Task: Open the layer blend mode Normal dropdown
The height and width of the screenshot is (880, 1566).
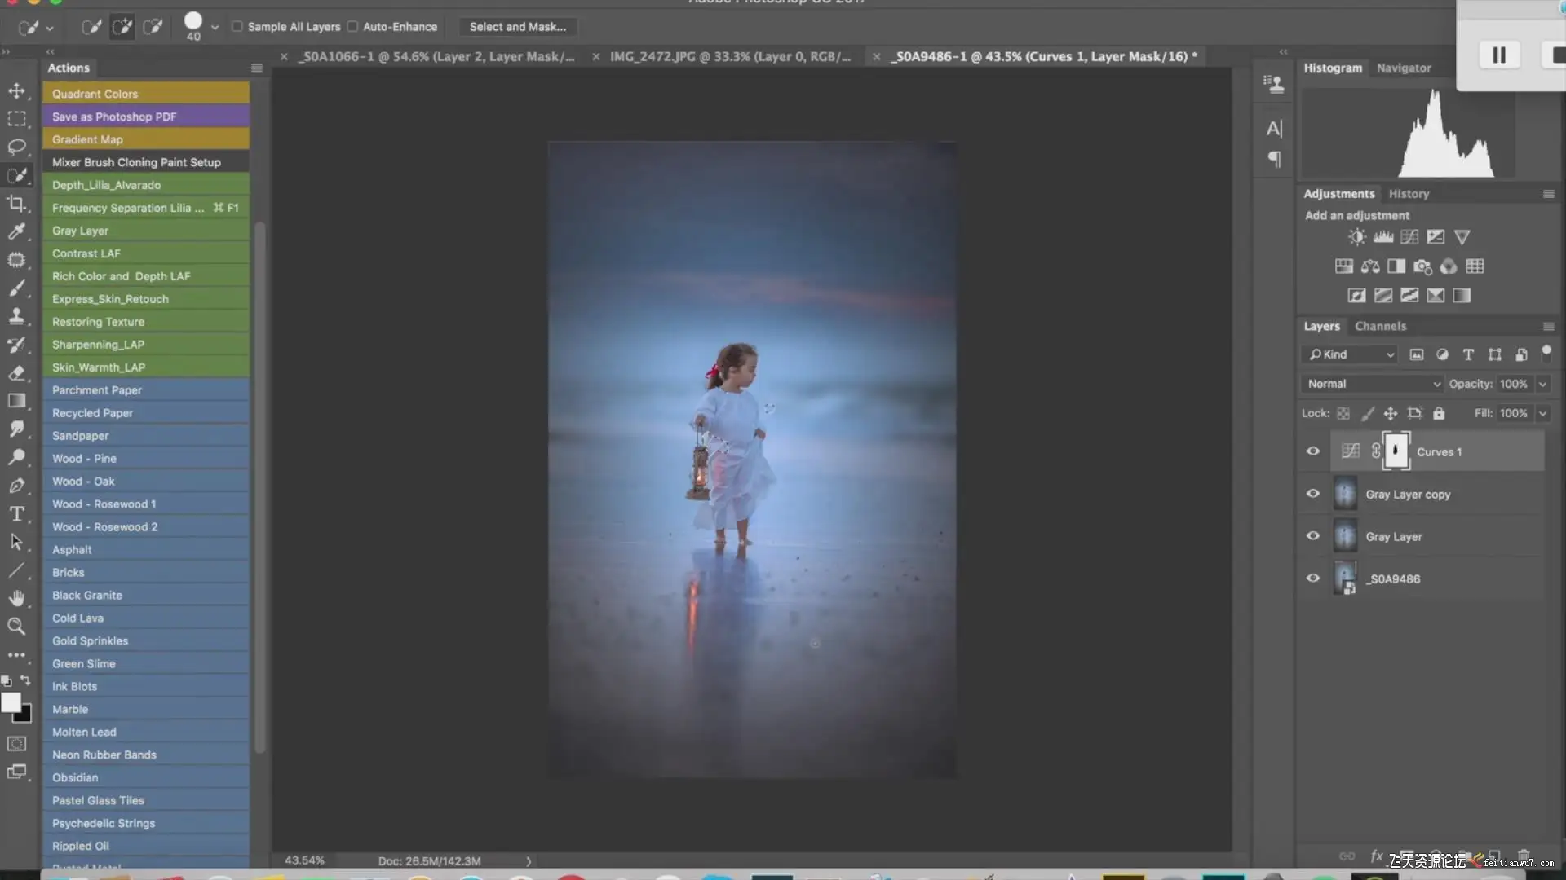Action: click(x=1373, y=384)
